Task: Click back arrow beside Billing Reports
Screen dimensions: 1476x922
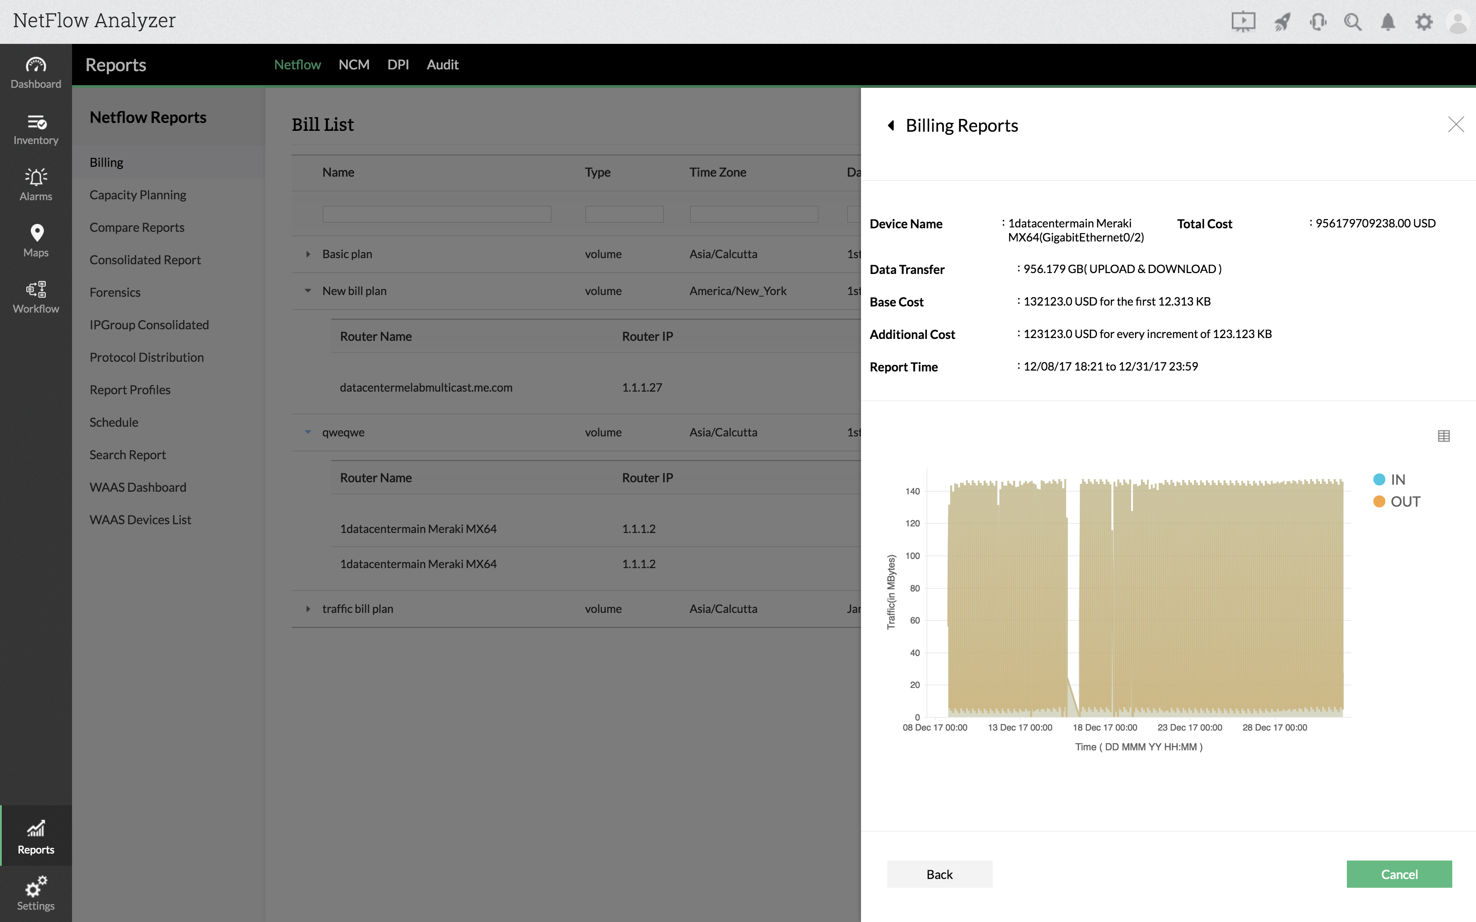Action: tap(891, 126)
